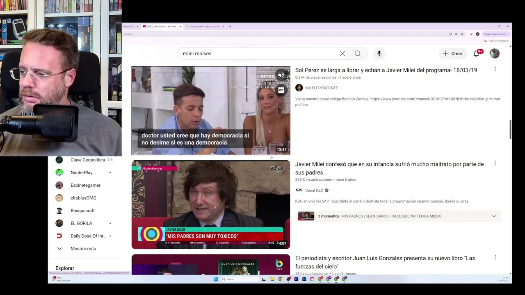
Task: Open YouTube notifications bell
Action: (476, 54)
